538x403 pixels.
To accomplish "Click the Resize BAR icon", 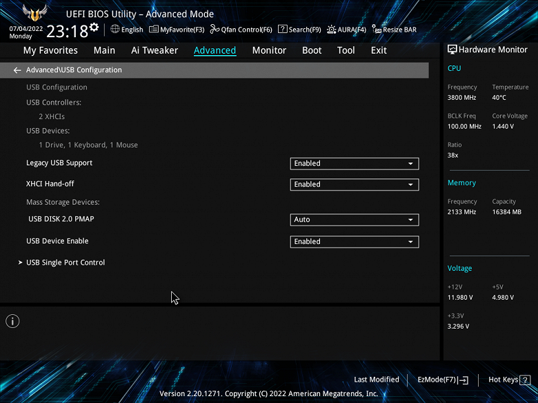I will [x=377, y=29].
